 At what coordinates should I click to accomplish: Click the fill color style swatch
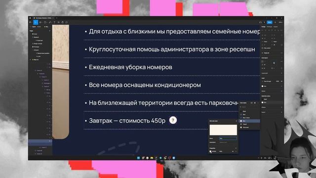coord(262,86)
